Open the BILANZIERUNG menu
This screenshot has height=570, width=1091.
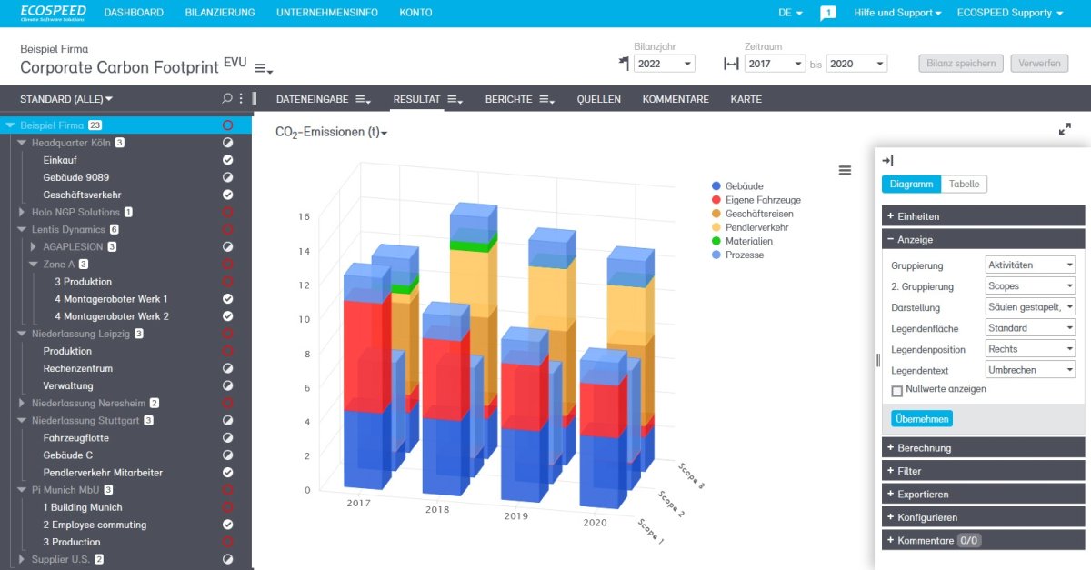click(x=220, y=13)
